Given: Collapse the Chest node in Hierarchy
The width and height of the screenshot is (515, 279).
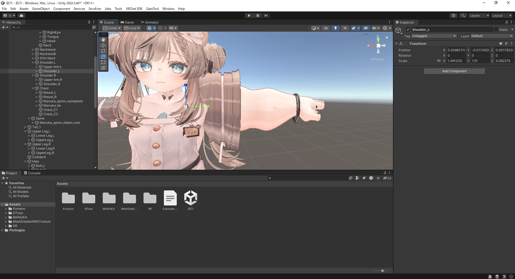Looking at the screenshot, I should pos(33,89).
